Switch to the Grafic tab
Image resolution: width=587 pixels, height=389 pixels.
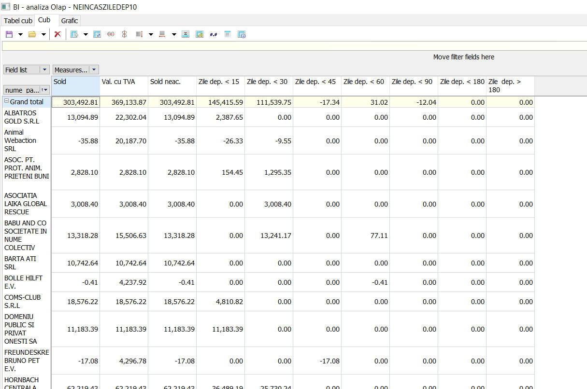point(70,21)
